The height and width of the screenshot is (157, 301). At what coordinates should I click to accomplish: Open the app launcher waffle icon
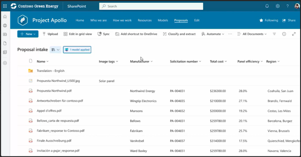5,6
